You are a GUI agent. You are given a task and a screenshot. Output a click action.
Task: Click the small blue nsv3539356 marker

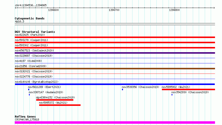tap(122, 89)
